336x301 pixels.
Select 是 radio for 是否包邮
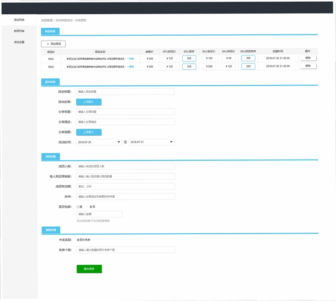click(x=78, y=207)
